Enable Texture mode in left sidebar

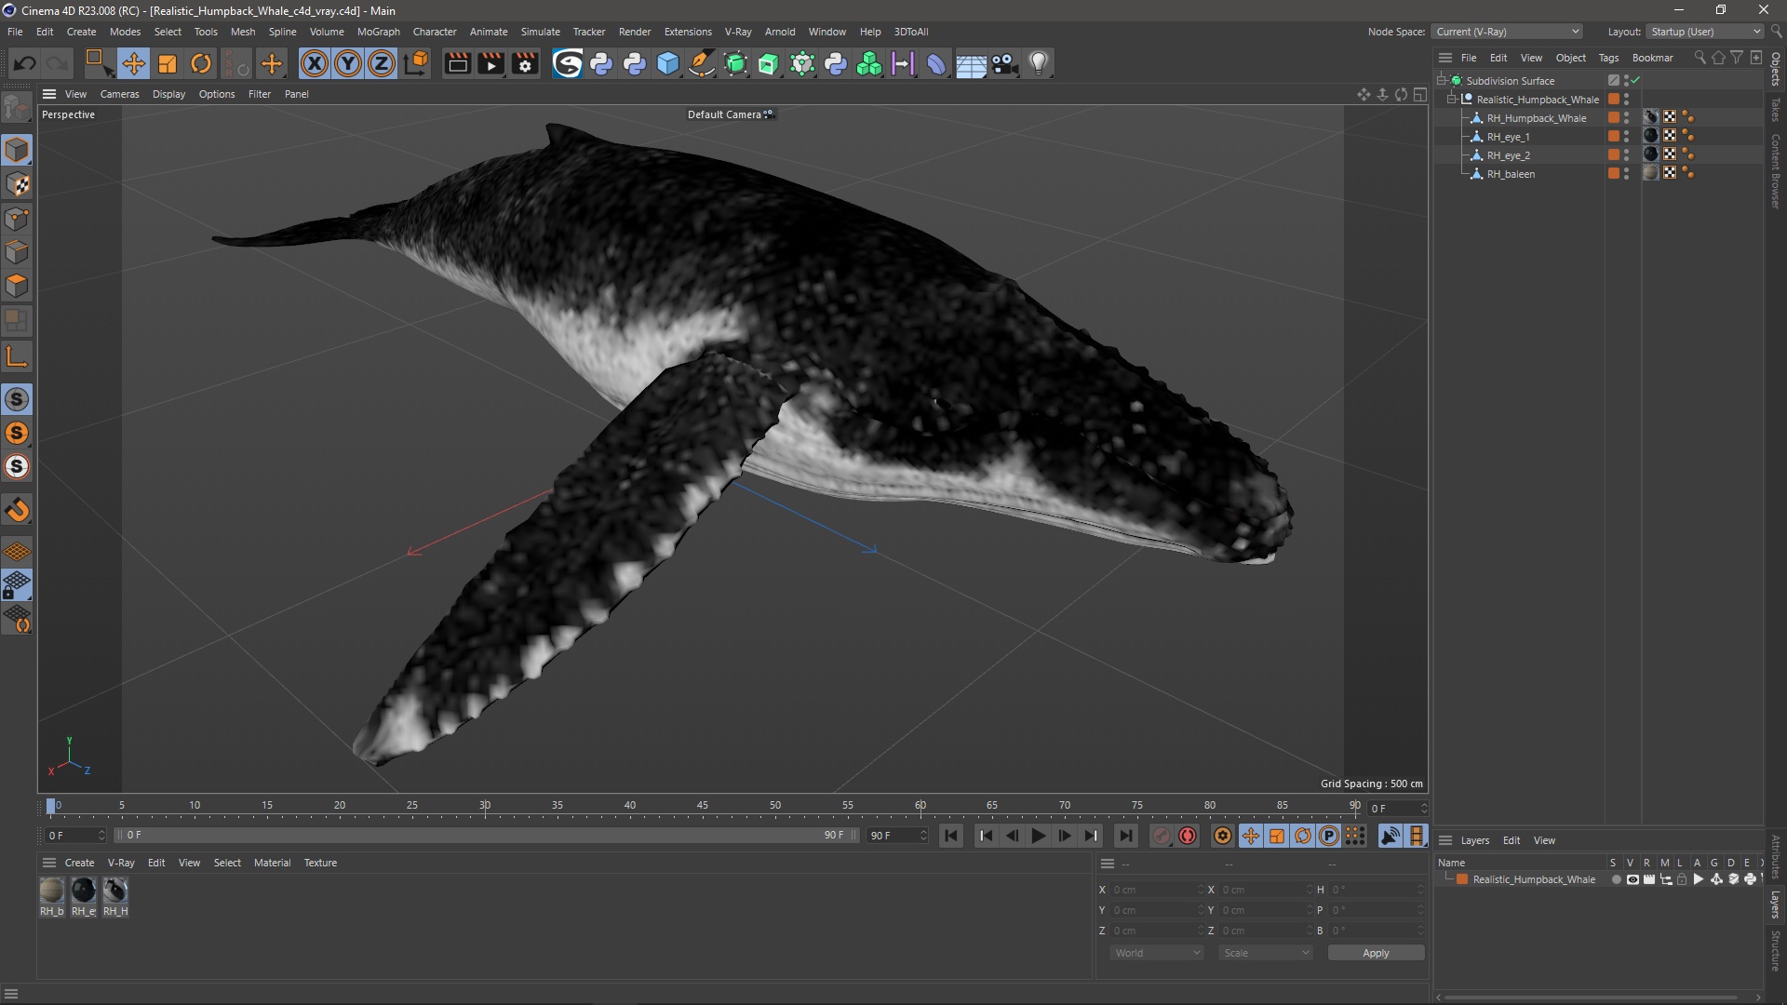pyautogui.click(x=17, y=184)
